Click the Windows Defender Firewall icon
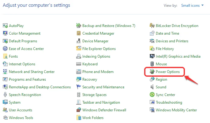 (x=79, y=110)
